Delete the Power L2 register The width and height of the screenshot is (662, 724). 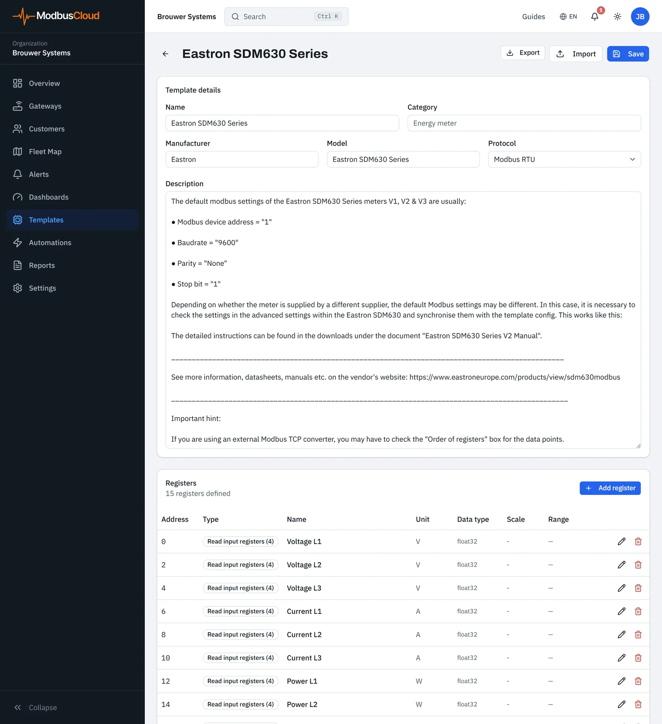pos(638,704)
